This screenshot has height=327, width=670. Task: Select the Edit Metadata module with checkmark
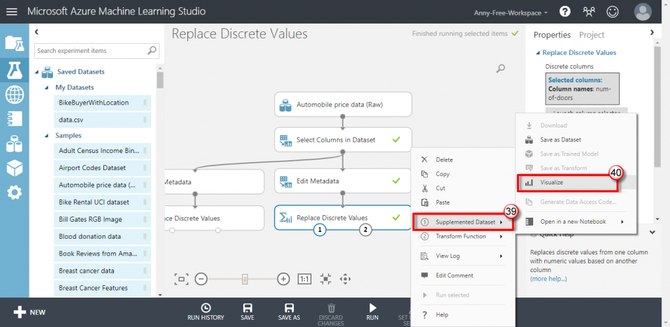coord(343,181)
